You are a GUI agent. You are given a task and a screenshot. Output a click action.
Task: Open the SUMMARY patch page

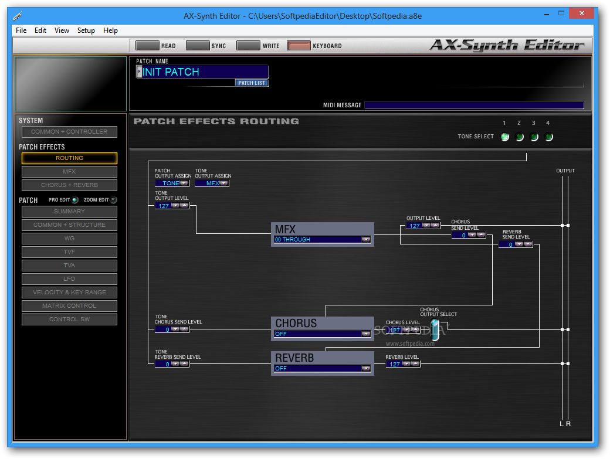pyautogui.click(x=69, y=212)
